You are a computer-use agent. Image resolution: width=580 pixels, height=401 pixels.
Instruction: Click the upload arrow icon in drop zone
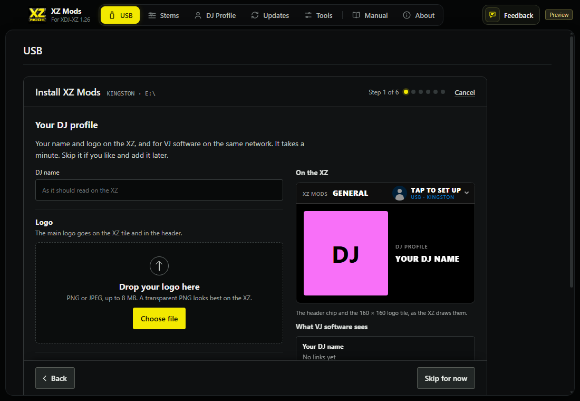(159, 266)
